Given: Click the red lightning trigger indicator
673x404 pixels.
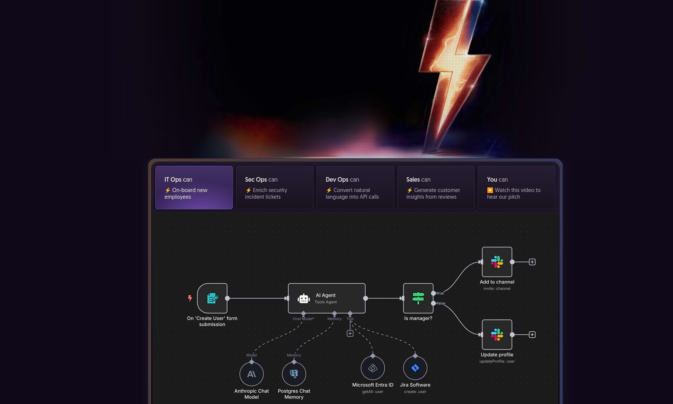Looking at the screenshot, I should [x=190, y=298].
